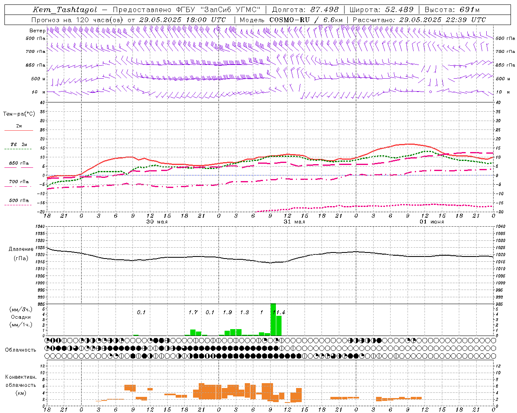Select the 700 гПа entry in temperature legend
Screen dimensions: 517x413
[19, 182]
